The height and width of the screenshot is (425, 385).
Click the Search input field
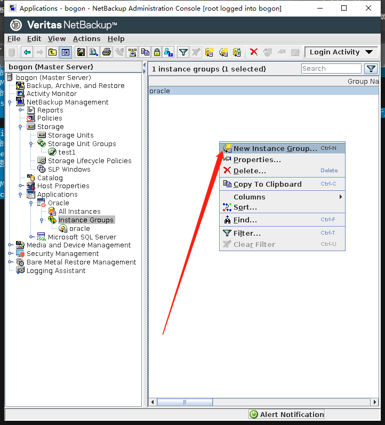331,69
